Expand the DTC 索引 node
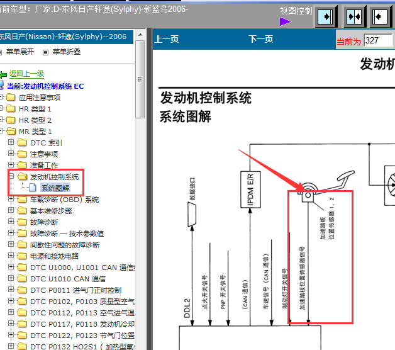Screen dimensions: 395x350 11,142
